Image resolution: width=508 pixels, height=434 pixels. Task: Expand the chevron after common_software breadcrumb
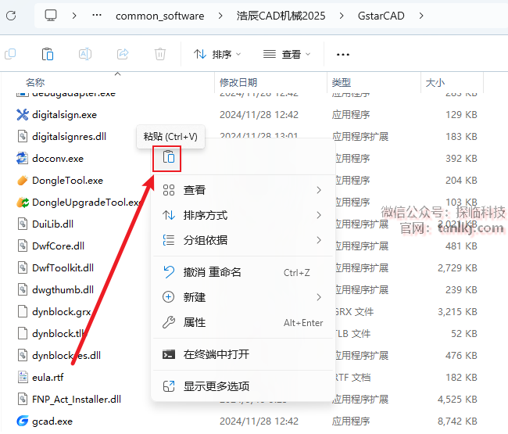[x=220, y=16]
